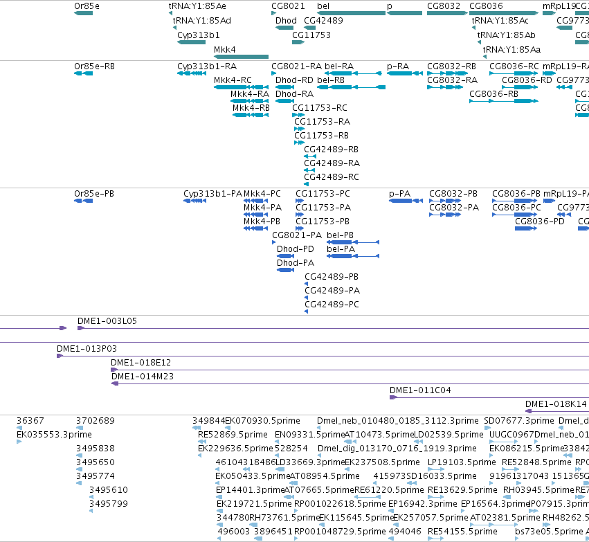
Task: Click the RH03945.5prime EST label
Action: [538, 490]
